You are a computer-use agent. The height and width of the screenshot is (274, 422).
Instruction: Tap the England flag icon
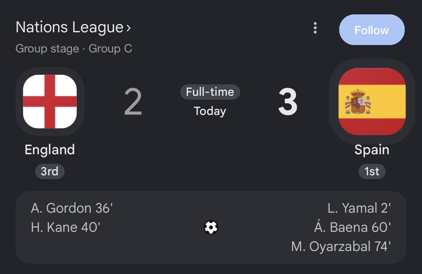click(x=50, y=102)
